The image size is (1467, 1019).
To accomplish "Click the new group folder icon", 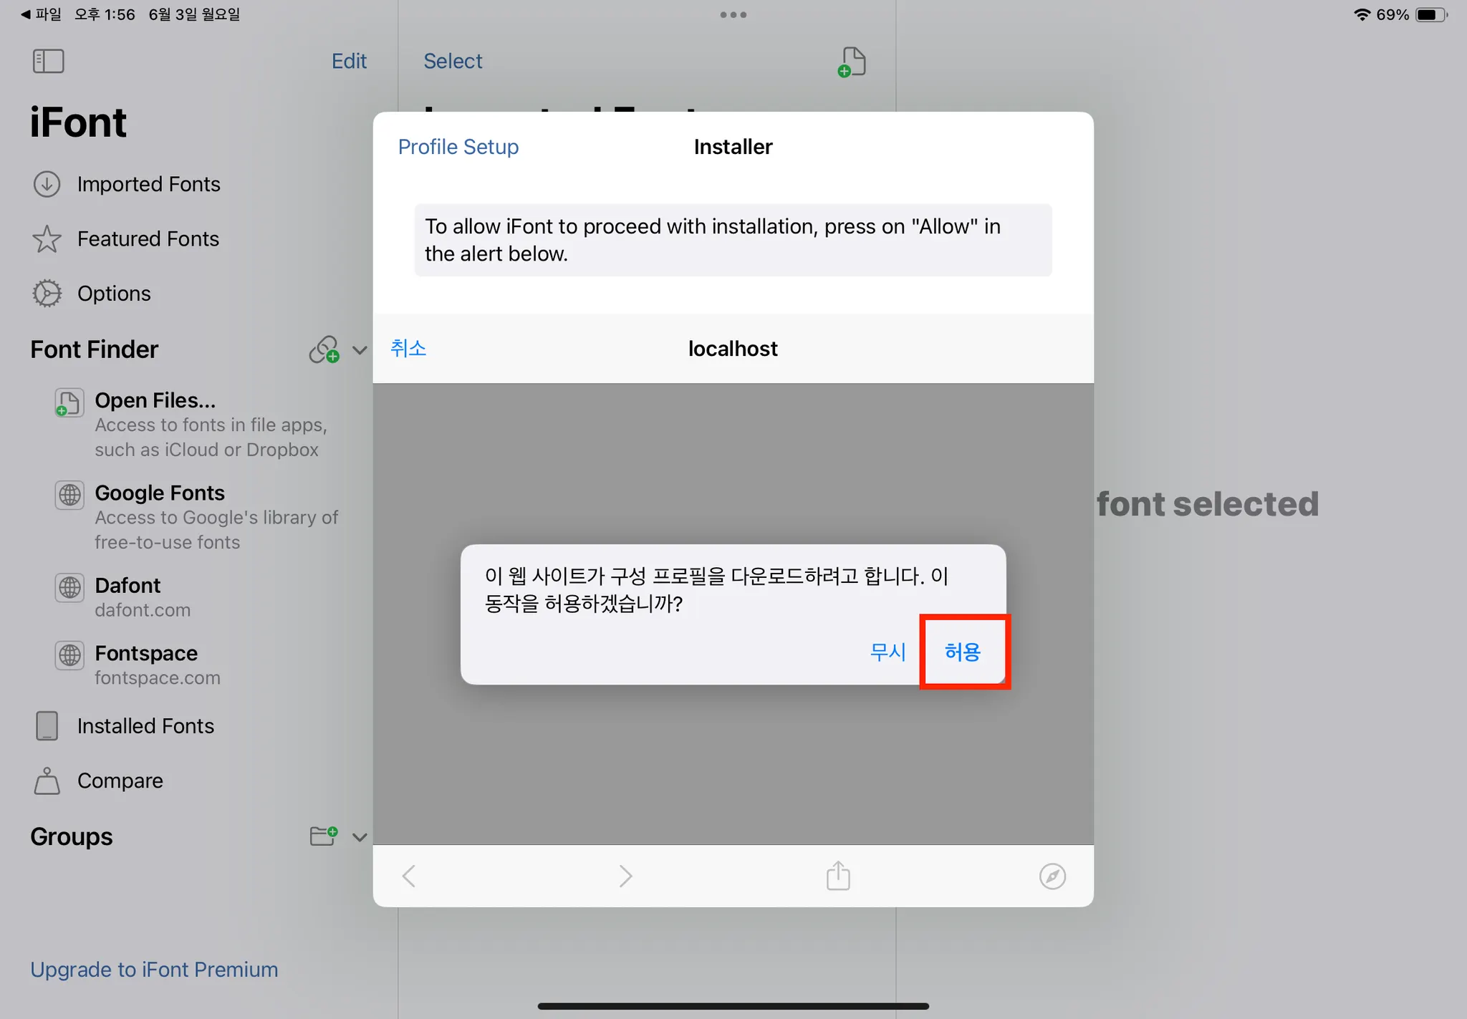I will pos(323,836).
